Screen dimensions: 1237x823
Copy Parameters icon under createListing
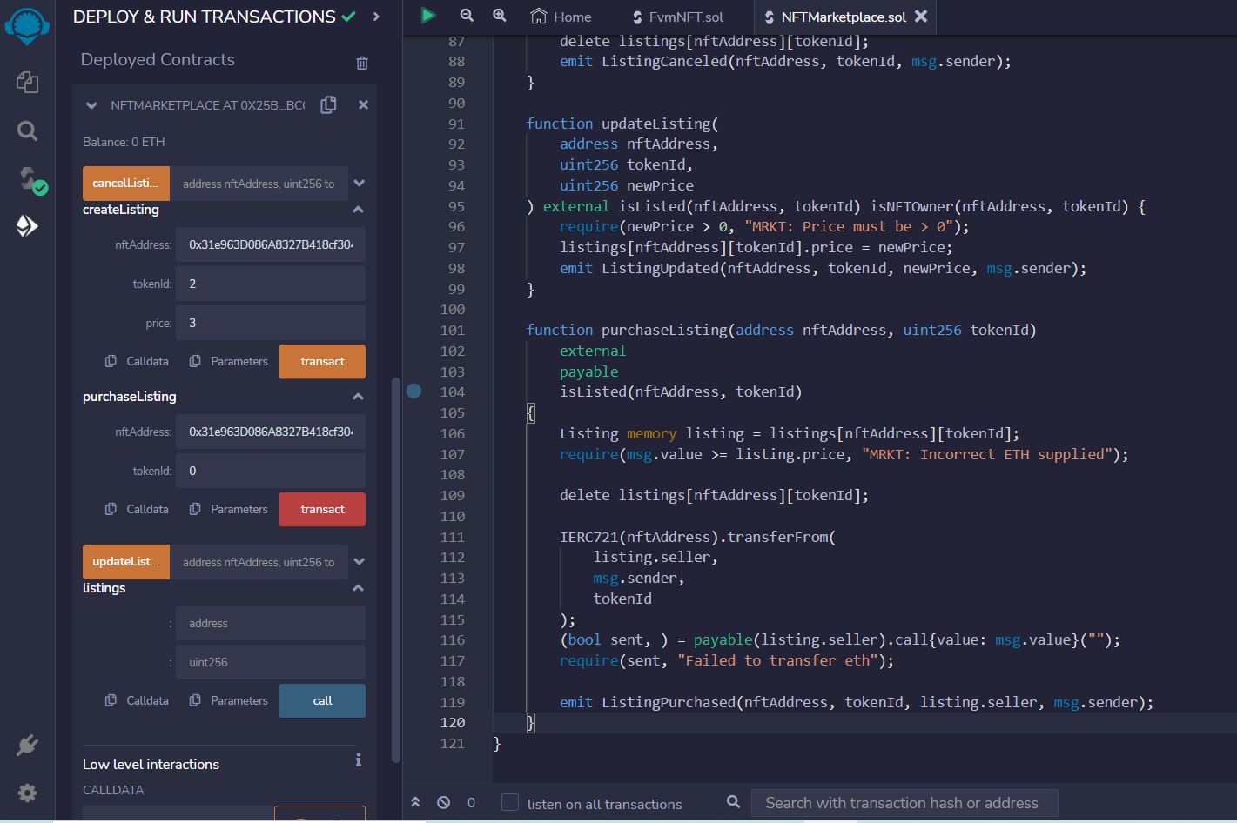pos(195,361)
